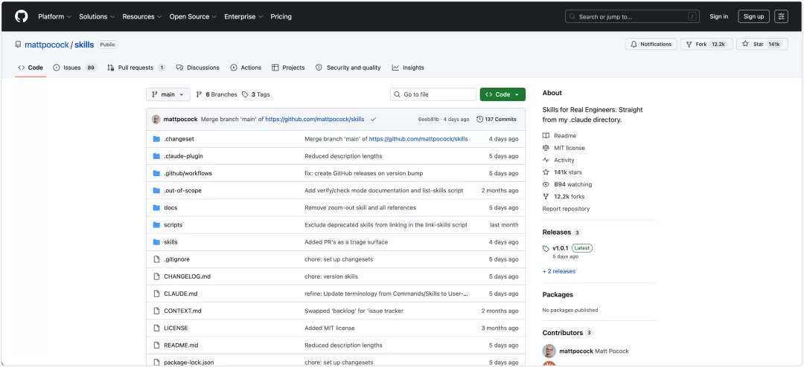Open the GitHub logo homepage
This screenshot has width=804, height=367.
(x=21, y=16)
